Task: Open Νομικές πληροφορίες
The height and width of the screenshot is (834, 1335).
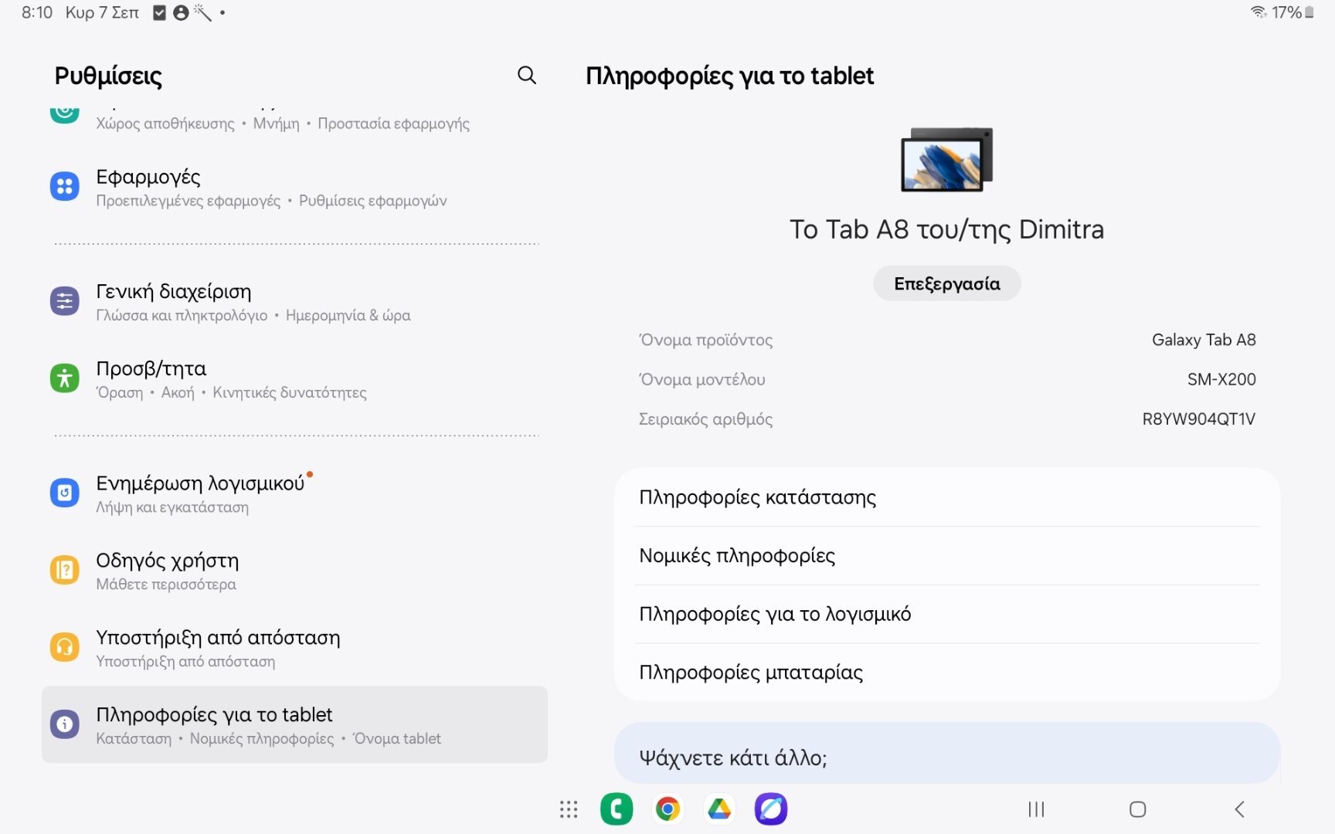Action: [947, 556]
